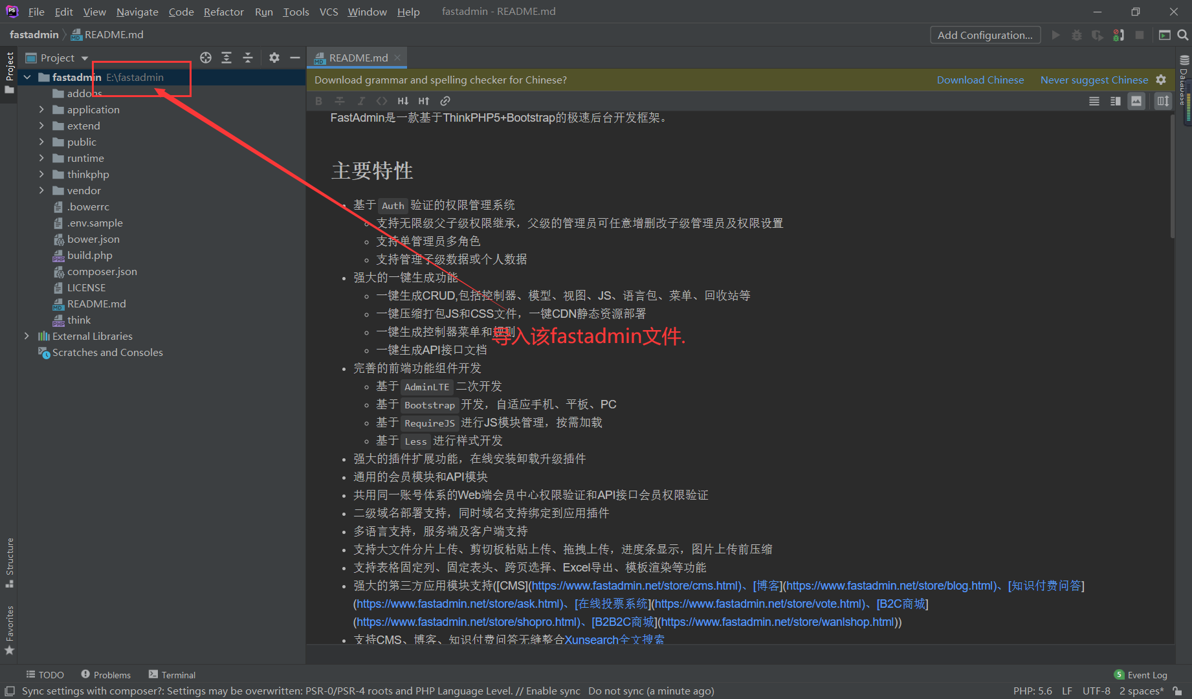The height and width of the screenshot is (699, 1192).
Task: Open grammar notification settings gear
Action: [1161, 80]
